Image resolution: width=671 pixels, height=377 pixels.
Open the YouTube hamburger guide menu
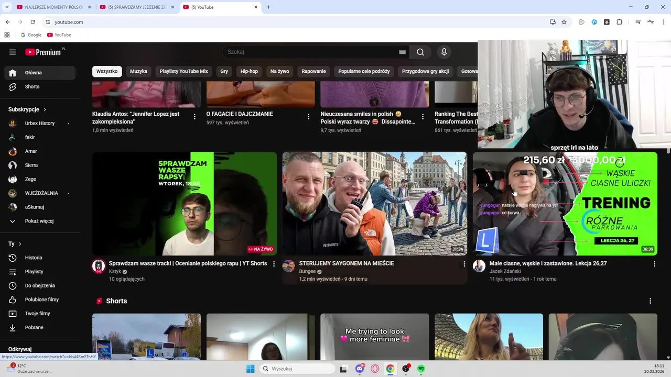pos(13,52)
